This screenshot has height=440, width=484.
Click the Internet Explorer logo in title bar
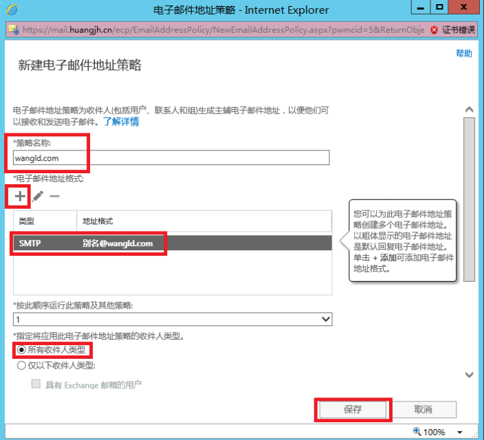12,10
